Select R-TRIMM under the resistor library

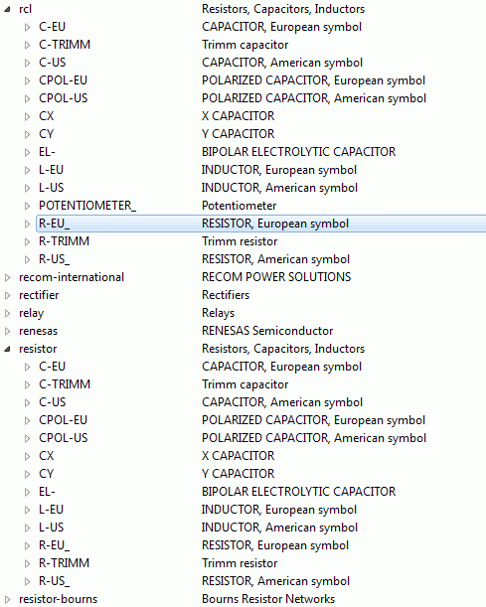(64, 563)
